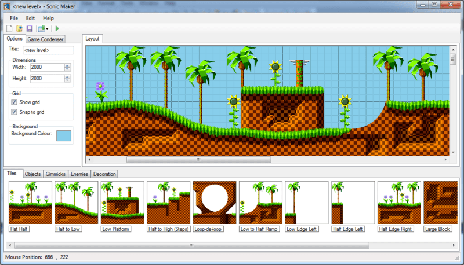
Task: Decrease Width with the down stepper arrow
Action: [67, 69]
